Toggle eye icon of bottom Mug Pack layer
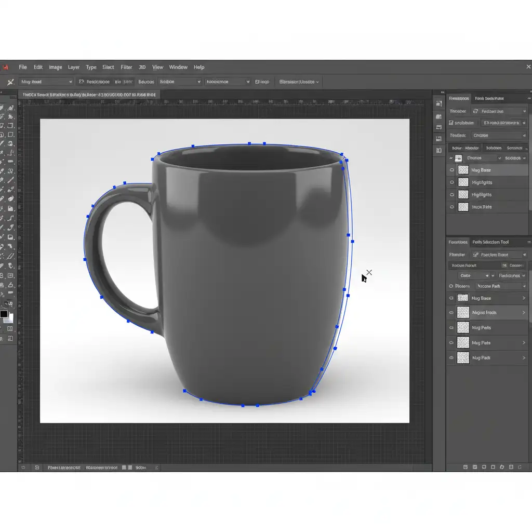Screen dimensions: 532x532 click(451, 358)
